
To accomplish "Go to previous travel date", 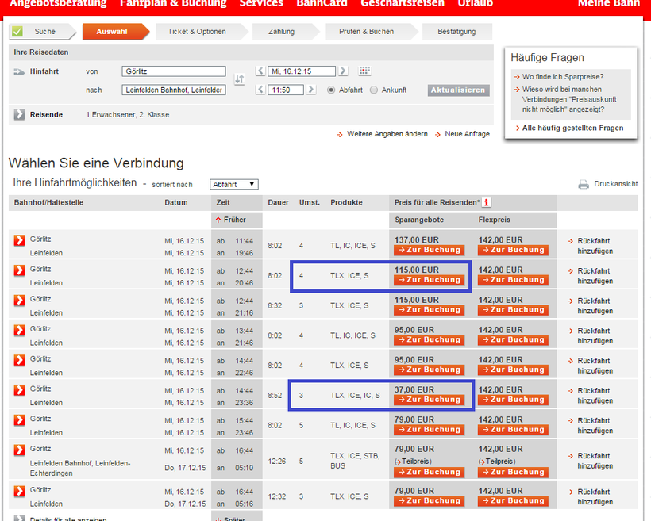I will click(260, 71).
